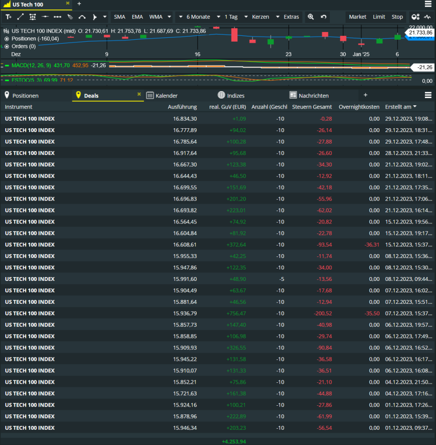Sort by Instrument column header
Viewport: 436px width, 445px height.
click(x=19, y=107)
